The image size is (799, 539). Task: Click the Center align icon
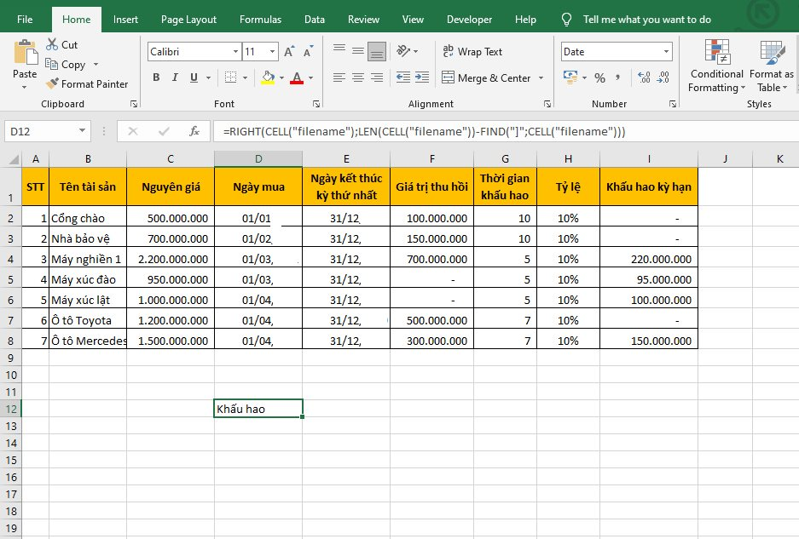[x=357, y=78]
